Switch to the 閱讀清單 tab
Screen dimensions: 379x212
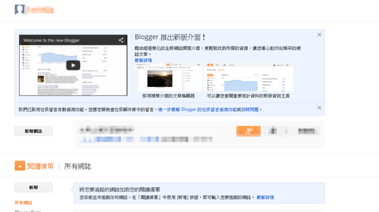coord(40,166)
